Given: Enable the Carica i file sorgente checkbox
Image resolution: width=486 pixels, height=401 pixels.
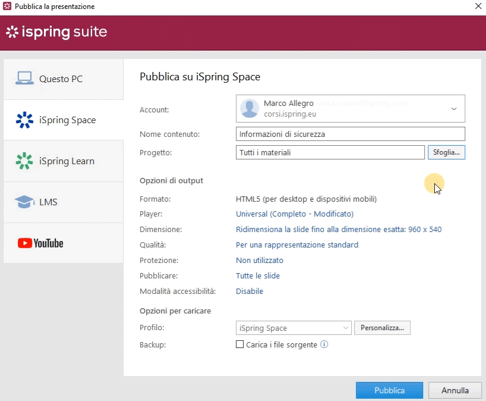Looking at the screenshot, I should pyautogui.click(x=240, y=344).
